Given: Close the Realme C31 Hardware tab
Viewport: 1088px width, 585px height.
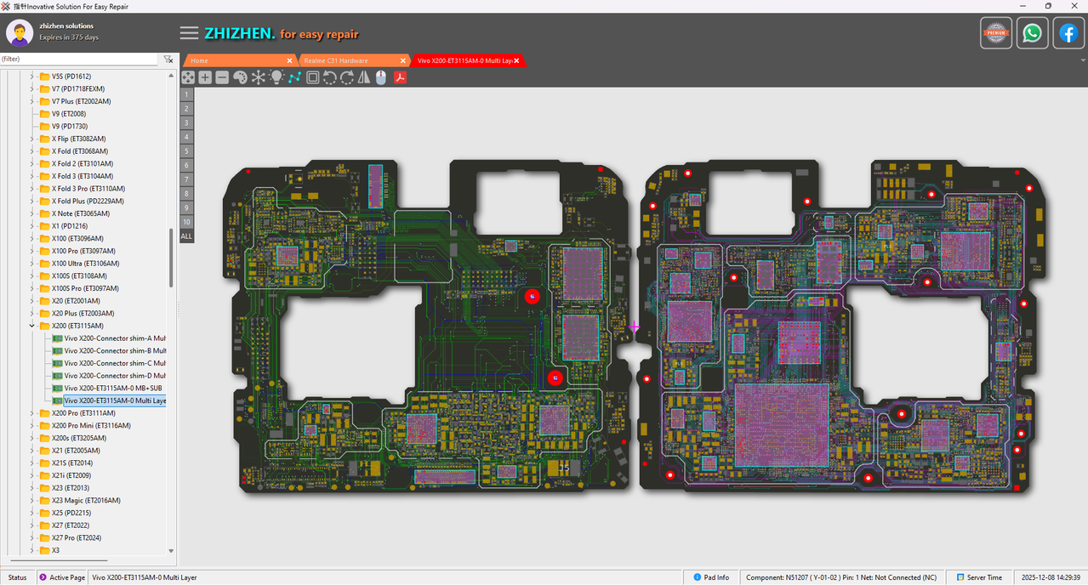Looking at the screenshot, I should (403, 60).
